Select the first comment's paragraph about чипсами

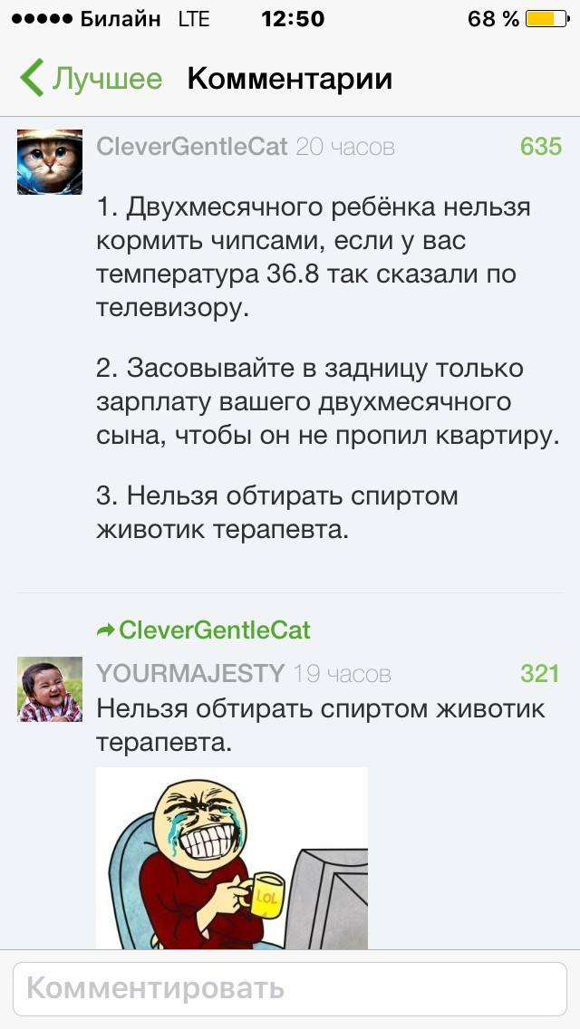tap(313, 258)
